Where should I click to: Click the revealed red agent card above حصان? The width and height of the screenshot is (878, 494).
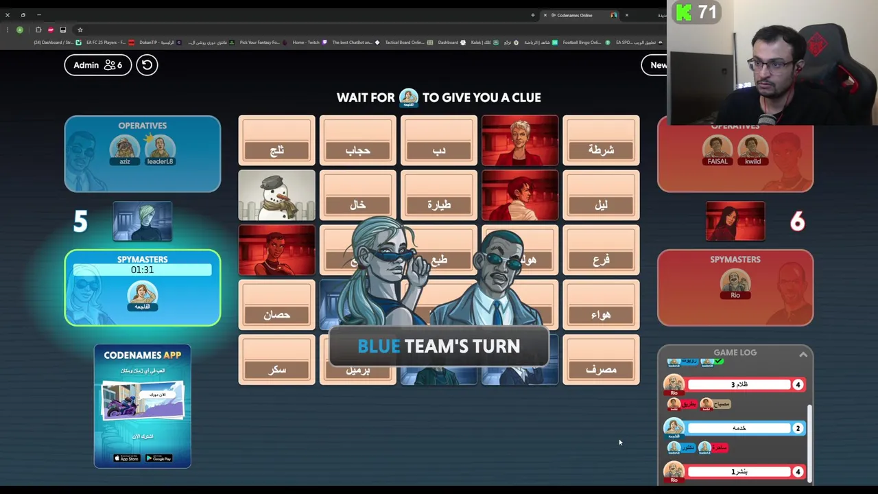coord(276,250)
